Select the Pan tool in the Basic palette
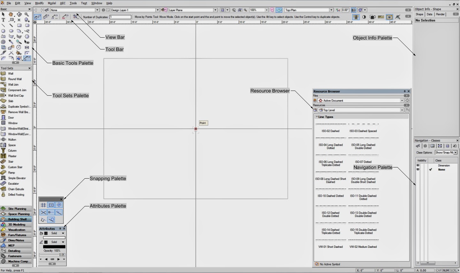460x273 pixels. coord(11,14)
